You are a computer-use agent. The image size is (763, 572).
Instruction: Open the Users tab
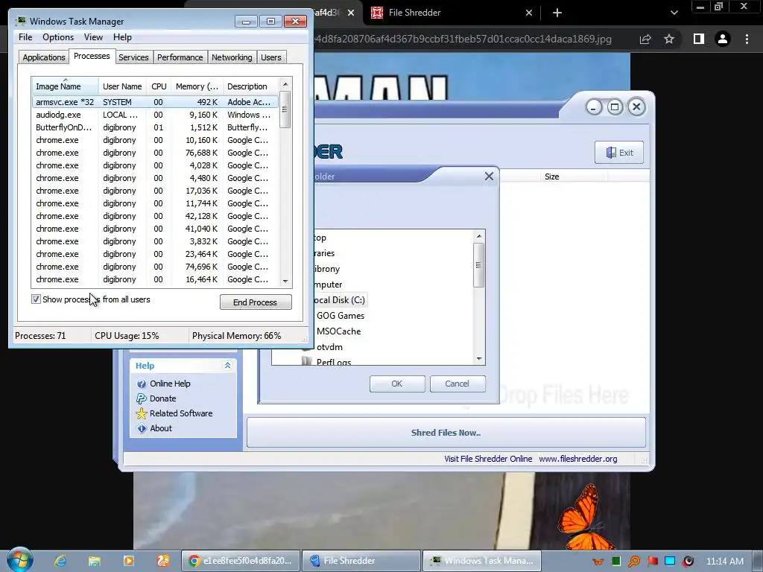pos(271,57)
